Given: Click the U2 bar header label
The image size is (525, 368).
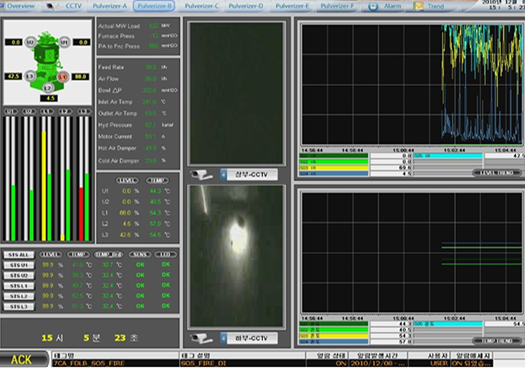Looking at the screenshot, I should (29, 111).
